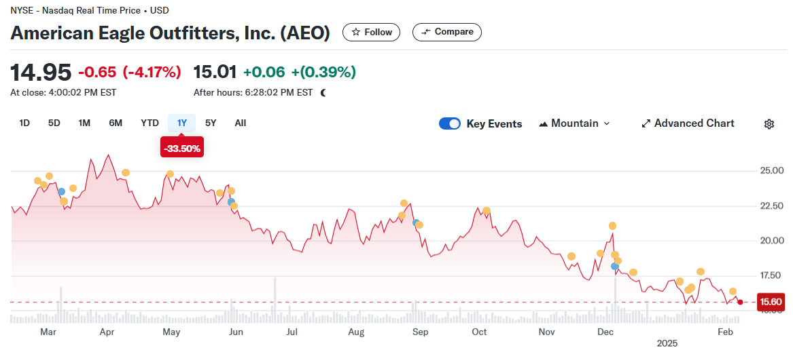Switch chart to 1M range
This screenshot has width=793, height=350.
[84, 123]
